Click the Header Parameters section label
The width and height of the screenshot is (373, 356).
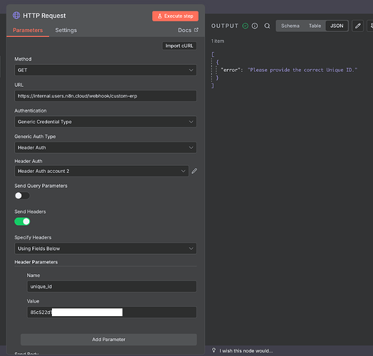pos(36,262)
